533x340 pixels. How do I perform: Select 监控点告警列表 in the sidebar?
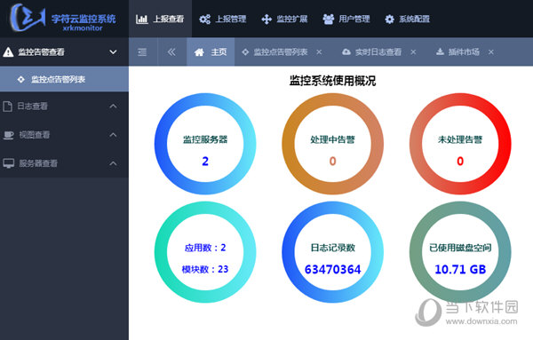point(64,79)
